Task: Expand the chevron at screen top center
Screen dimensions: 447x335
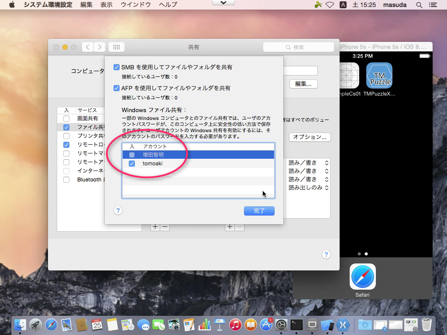Action: point(223,3)
